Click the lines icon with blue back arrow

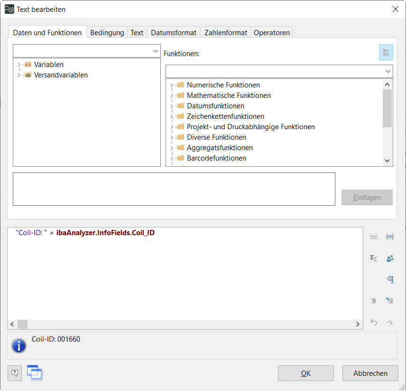tap(390, 300)
